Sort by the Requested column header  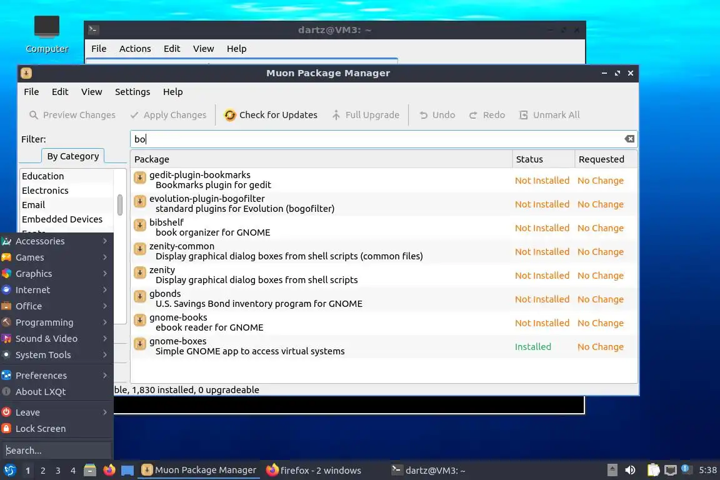(x=606, y=159)
